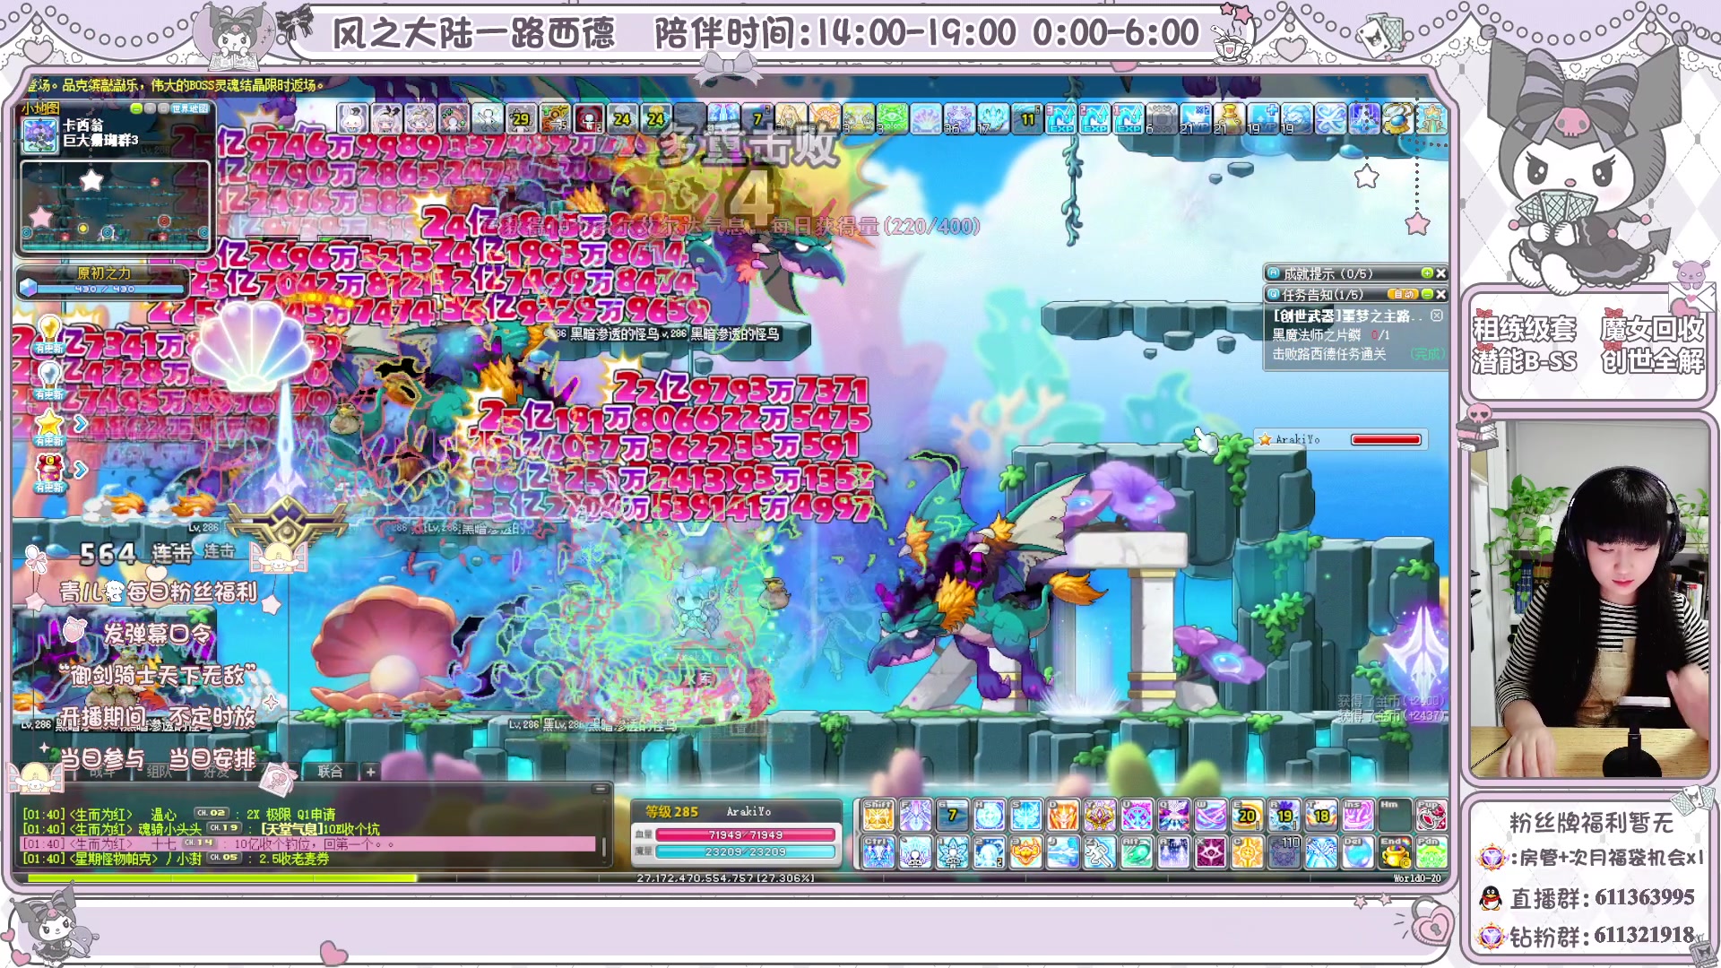Click the E skill with cooldown 20
Image resolution: width=1721 pixels, height=968 pixels.
coord(1246,815)
